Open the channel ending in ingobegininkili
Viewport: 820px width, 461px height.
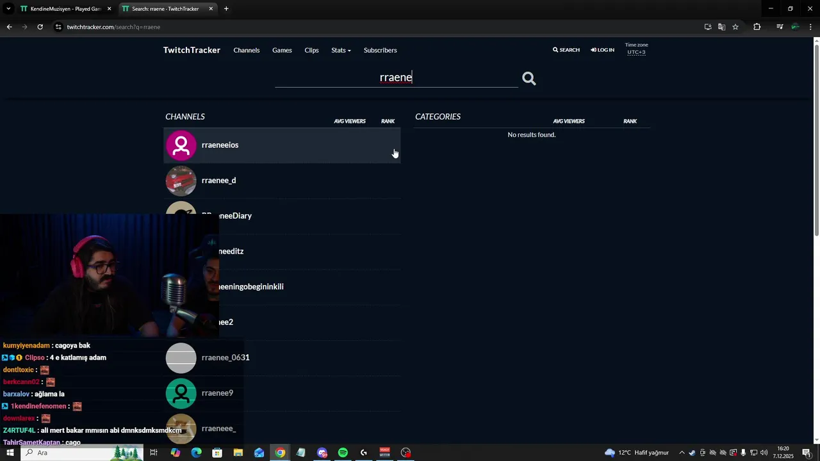point(251,287)
